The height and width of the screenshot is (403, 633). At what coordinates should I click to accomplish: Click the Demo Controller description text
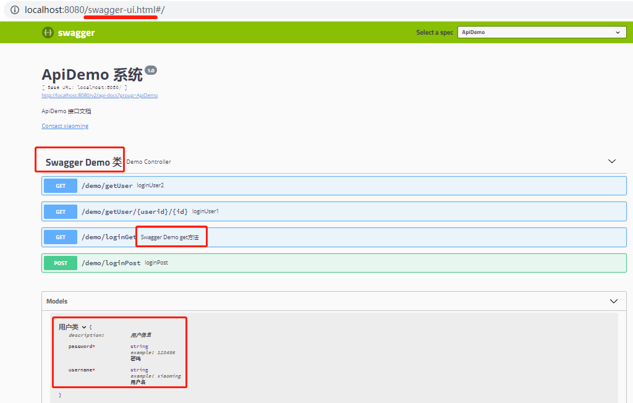148,161
